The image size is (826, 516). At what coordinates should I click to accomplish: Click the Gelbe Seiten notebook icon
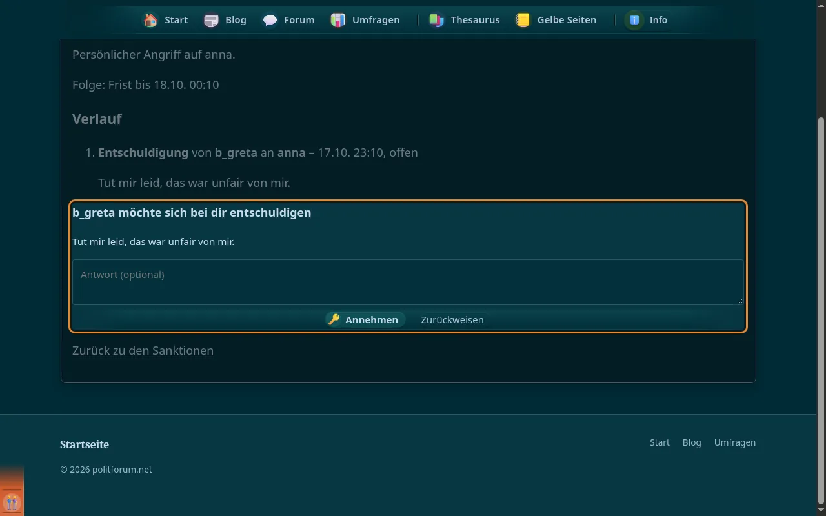[x=523, y=20]
